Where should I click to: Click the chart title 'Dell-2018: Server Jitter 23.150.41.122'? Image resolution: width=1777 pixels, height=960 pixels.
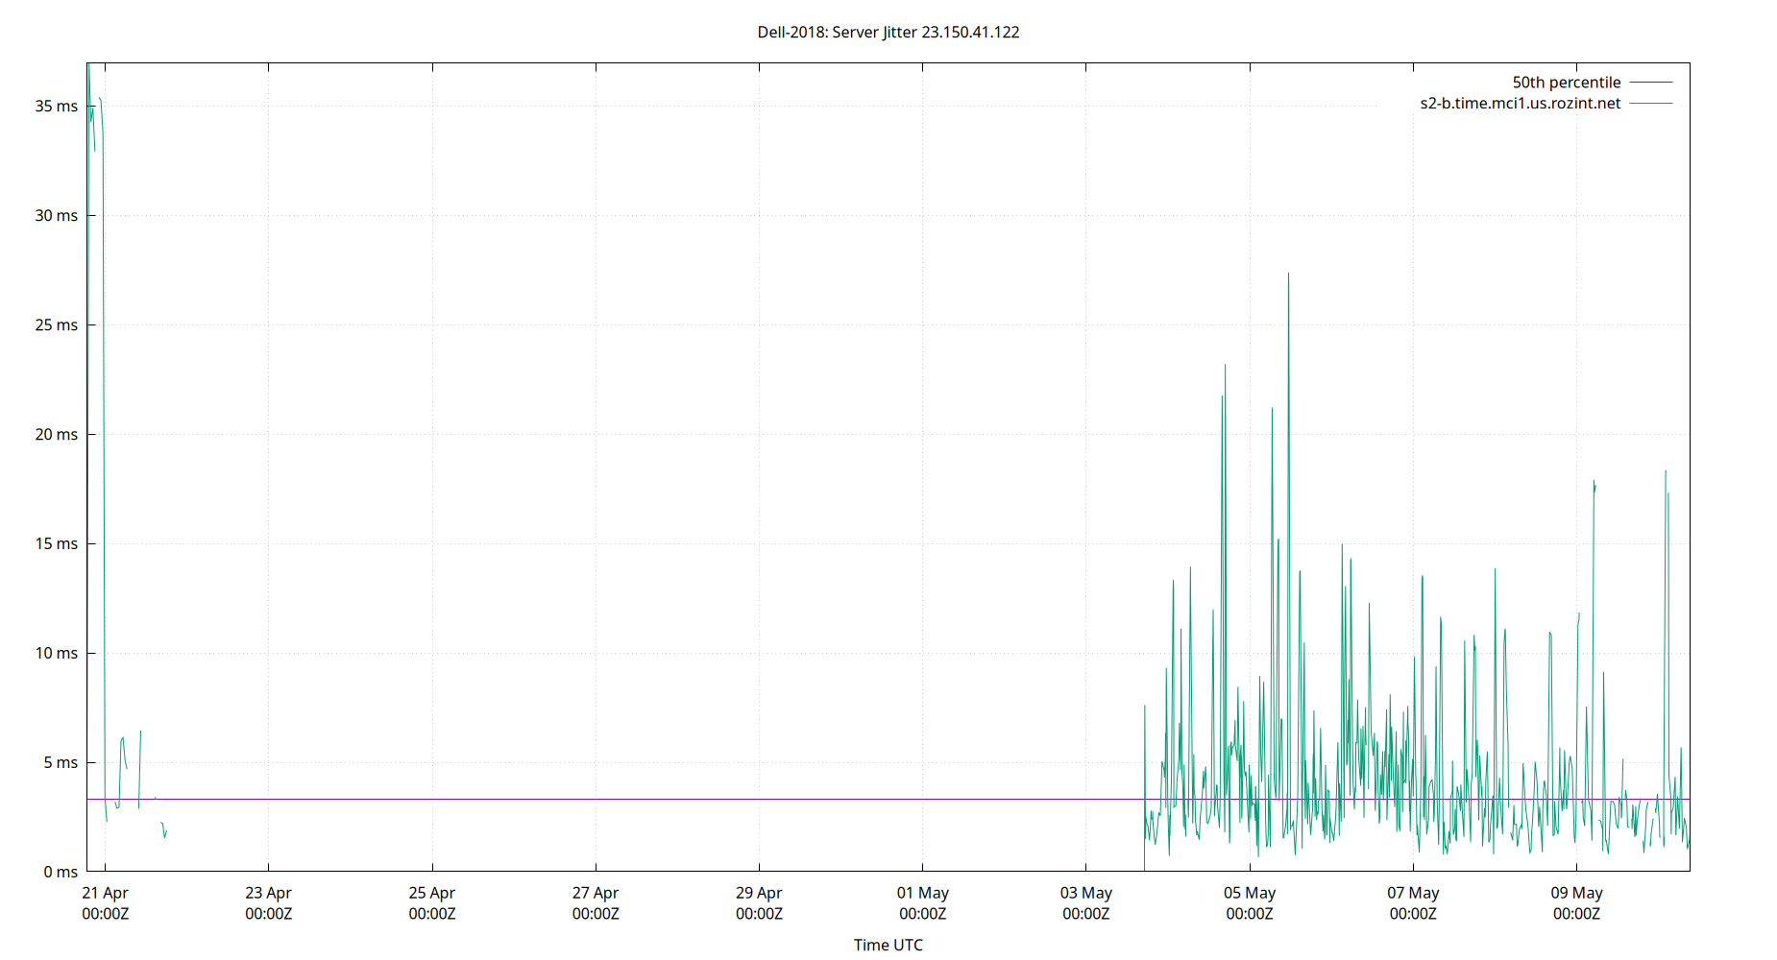point(888,32)
